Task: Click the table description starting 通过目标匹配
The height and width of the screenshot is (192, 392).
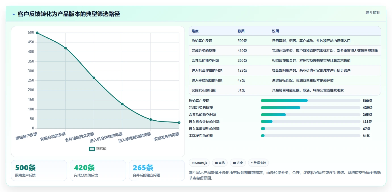Action: click(303, 80)
